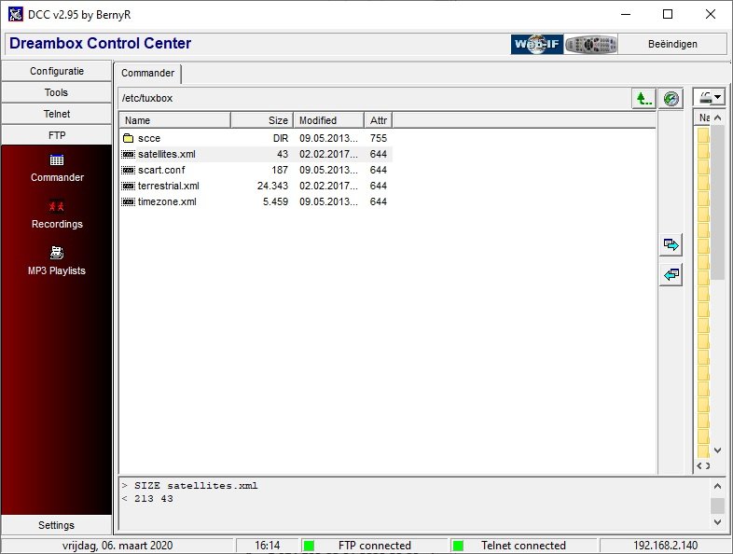Click the 5.459 size value
Screen dimensions: 733x554
275,202
